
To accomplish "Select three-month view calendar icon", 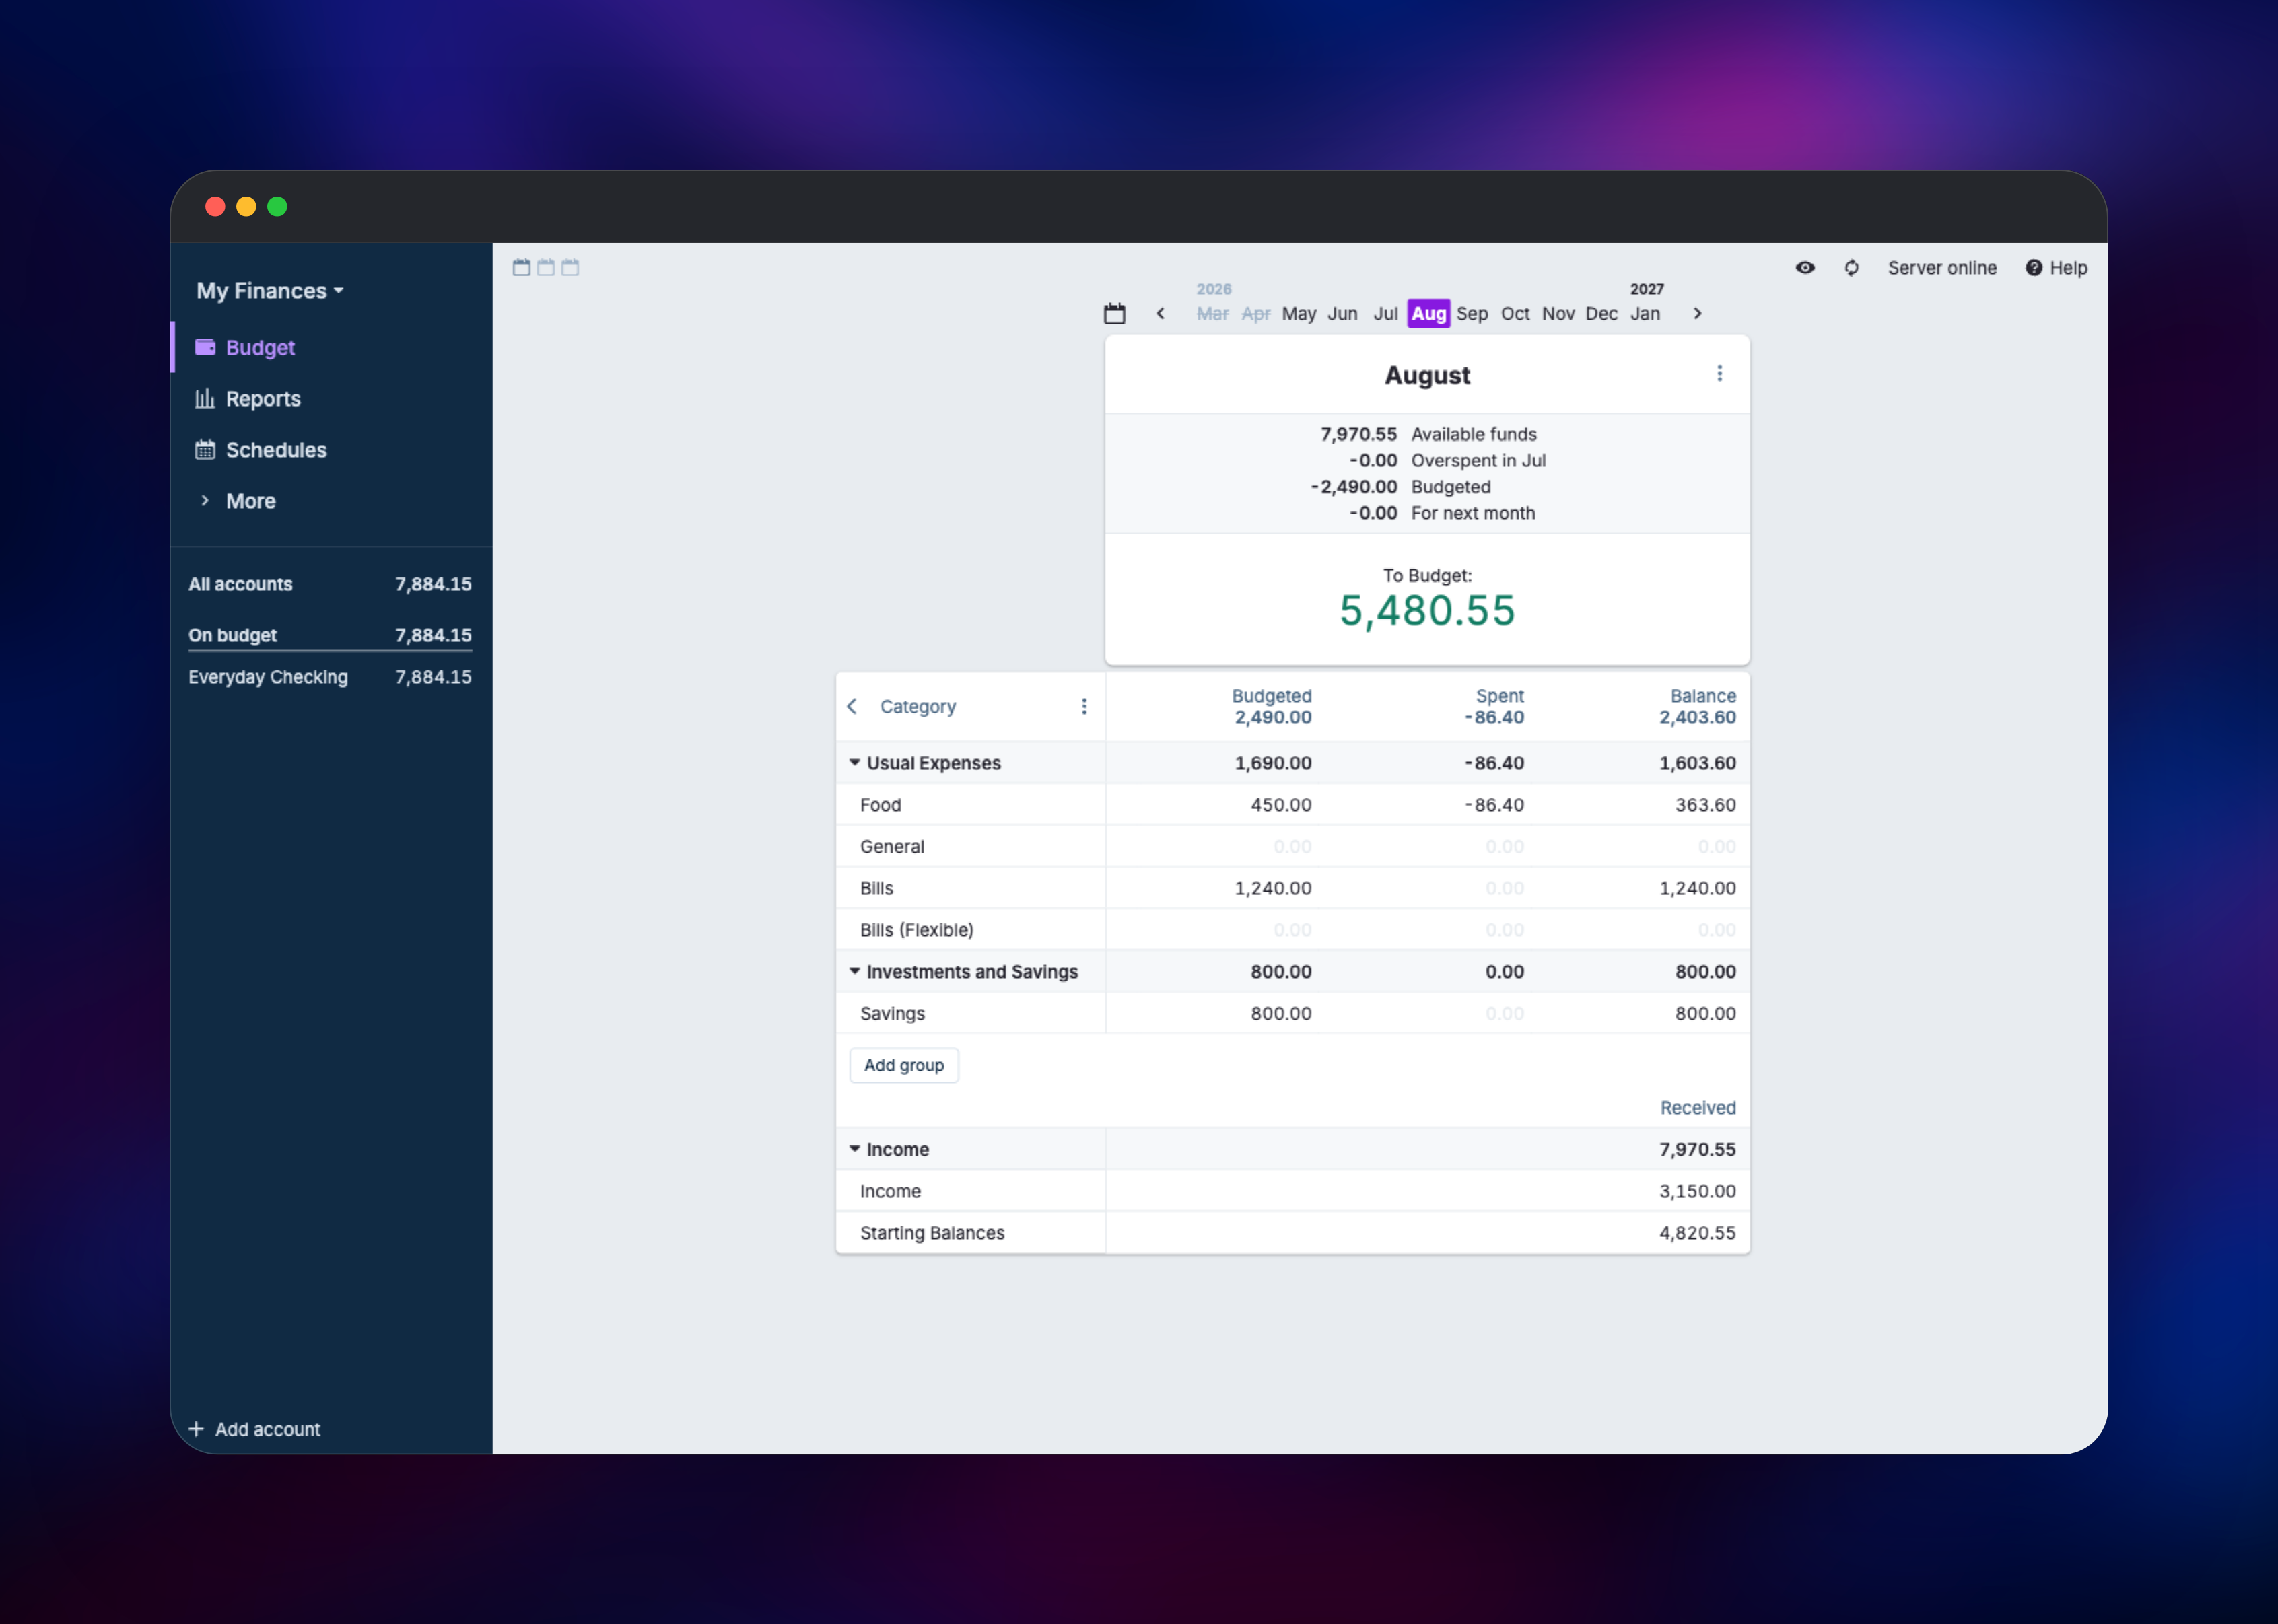I will coord(570,267).
